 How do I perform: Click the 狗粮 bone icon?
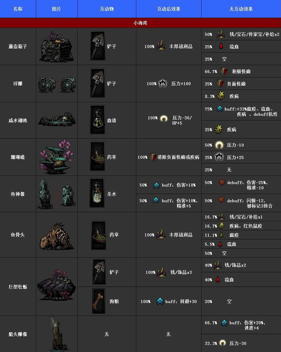(x=99, y=301)
